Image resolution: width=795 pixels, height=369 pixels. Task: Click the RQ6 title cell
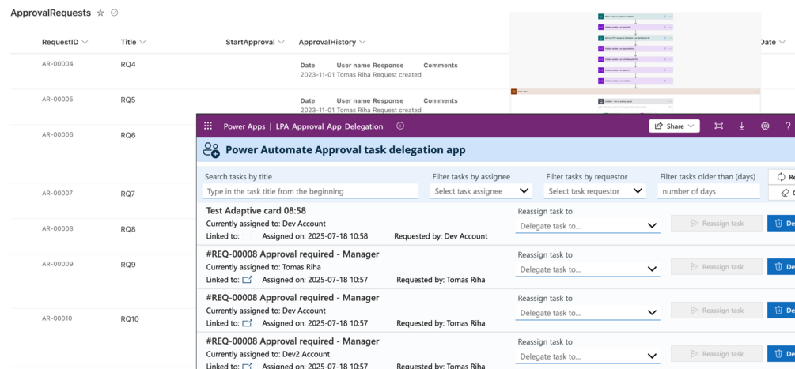click(128, 135)
